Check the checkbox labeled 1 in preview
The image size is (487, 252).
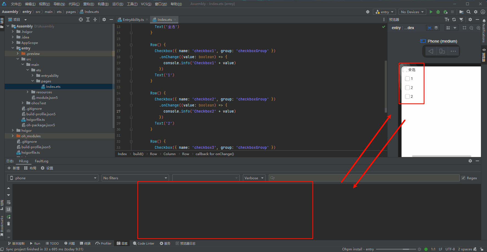(x=407, y=79)
